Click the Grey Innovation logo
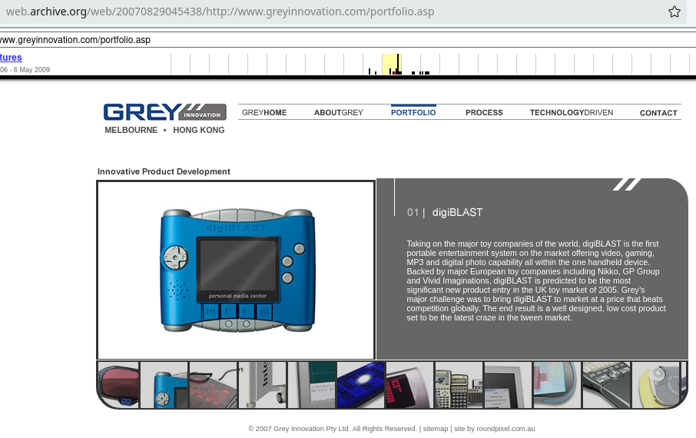This screenshot has height=438, width=696. tap(164, 112)
